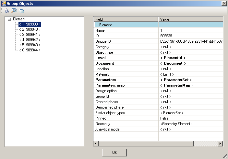Viewport: 228px width, 159px height.
Task: Click the Location field cell
Action: (x=126, y=69)
